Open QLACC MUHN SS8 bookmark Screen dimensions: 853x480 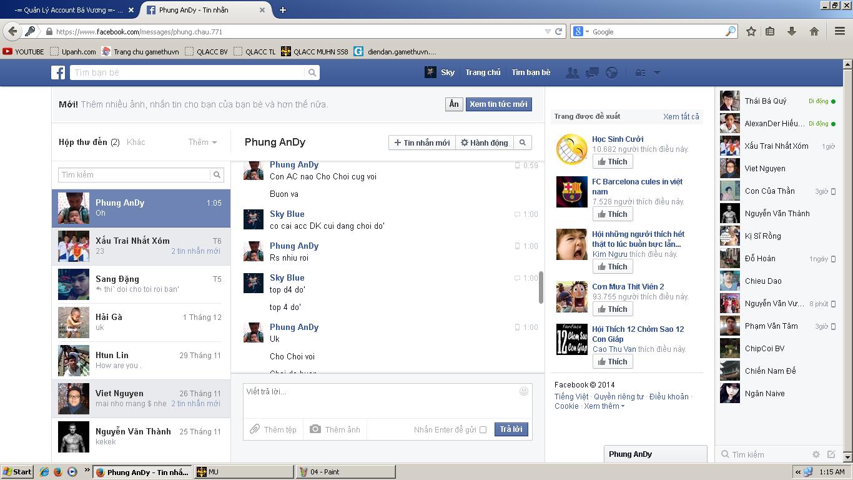coord(315,51)
